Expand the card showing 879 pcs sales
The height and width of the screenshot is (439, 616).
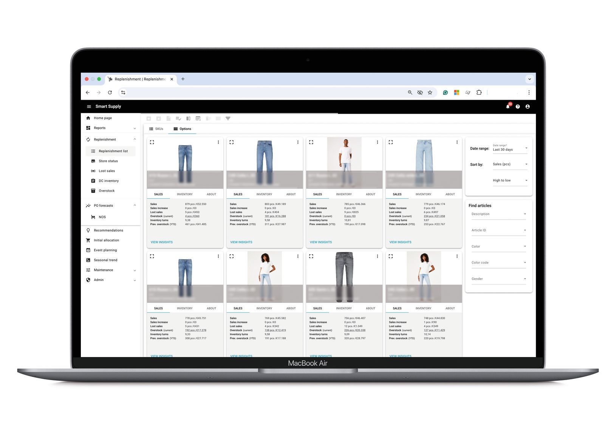(152, 142)
